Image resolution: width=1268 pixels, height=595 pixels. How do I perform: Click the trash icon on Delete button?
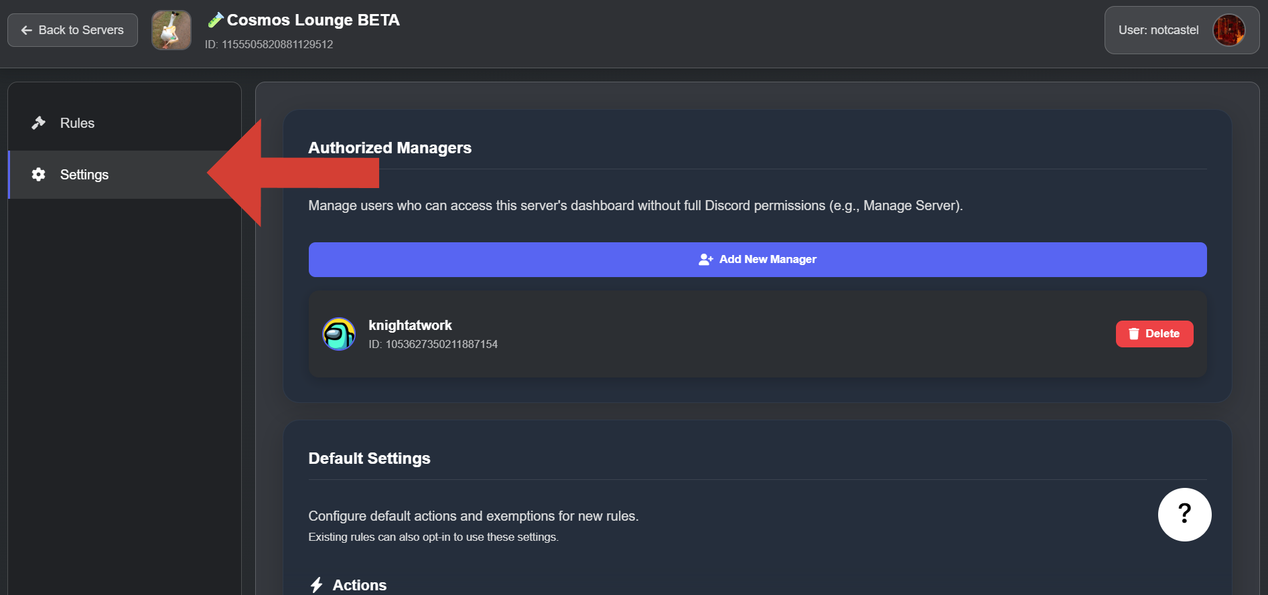coord(1133,334)
